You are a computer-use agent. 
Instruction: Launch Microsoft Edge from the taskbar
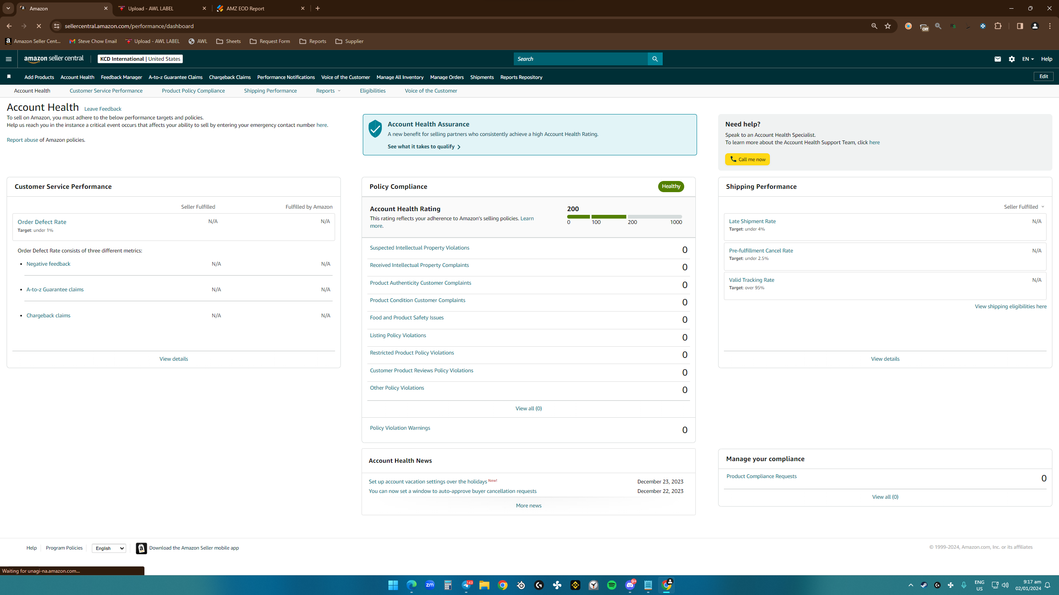pyautogui.click(x=412, y=585)
